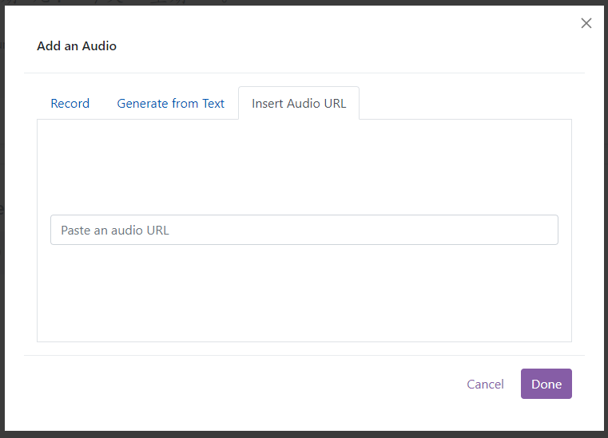The image size is (608, 438).
Task: Switch to the Record tab
Action: (x=70, y=104)
